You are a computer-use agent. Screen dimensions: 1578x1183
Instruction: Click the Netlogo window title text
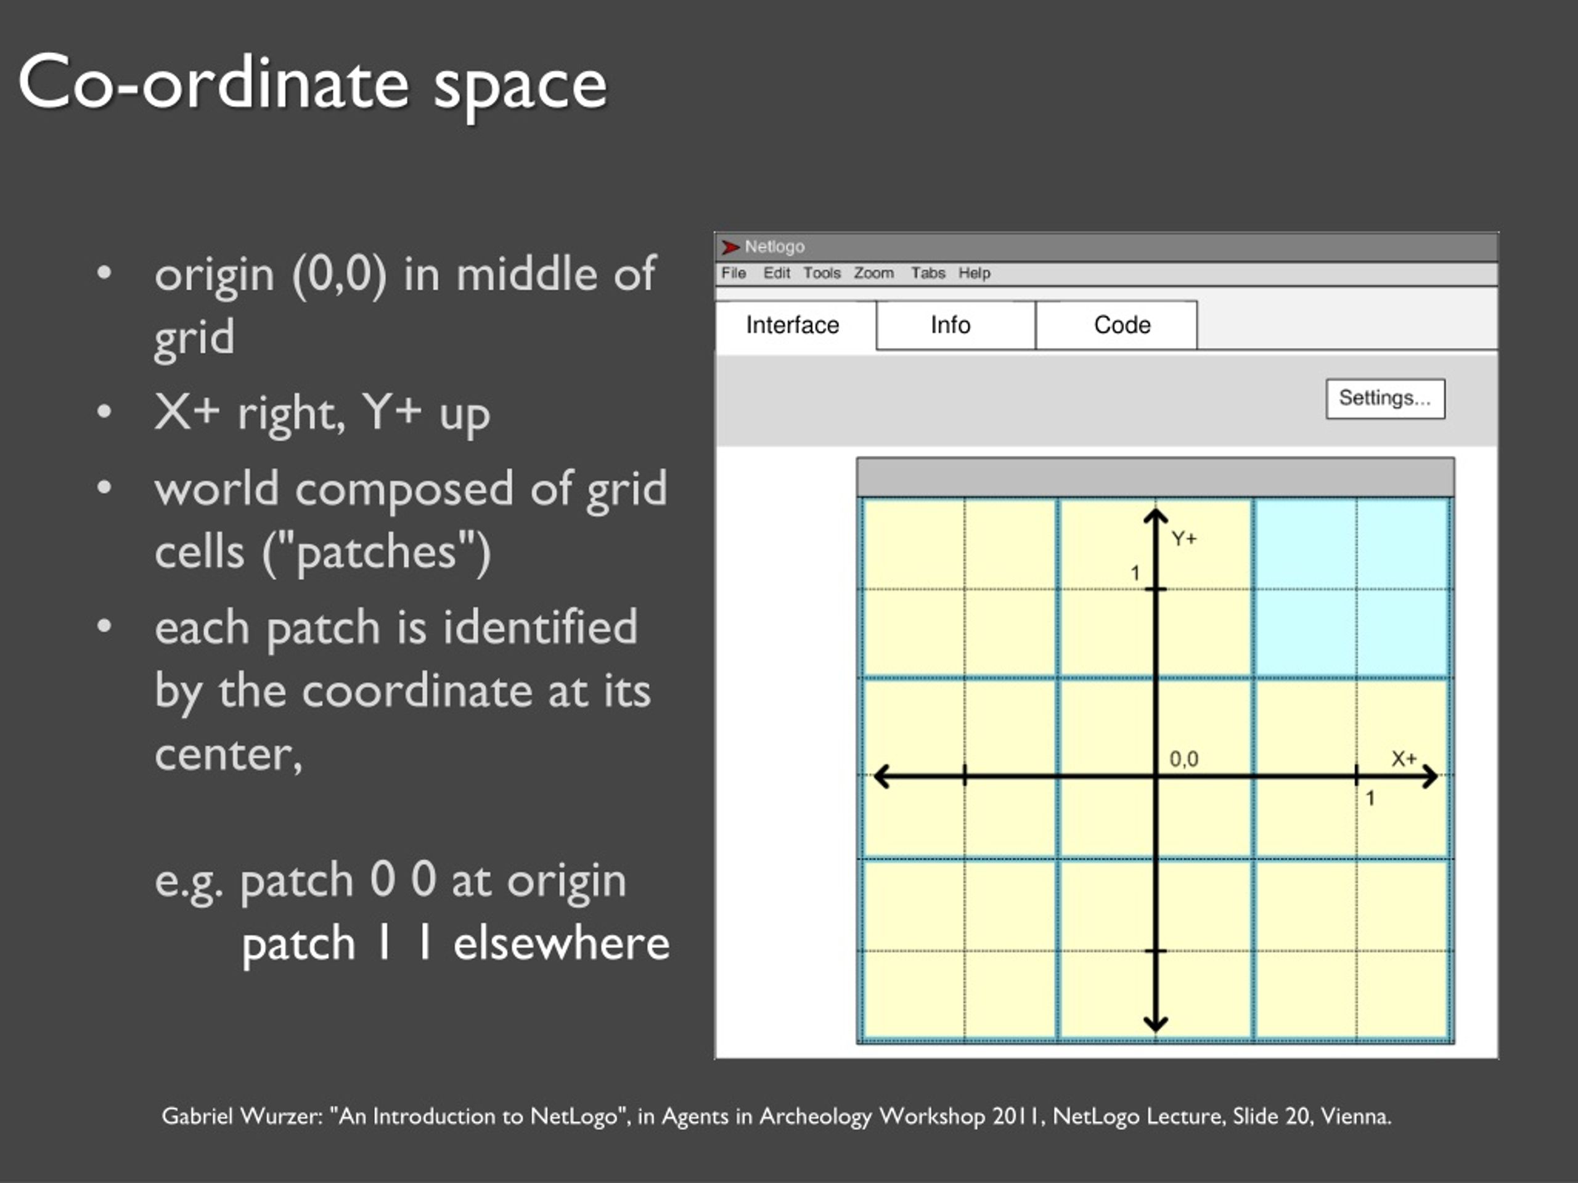775,246
